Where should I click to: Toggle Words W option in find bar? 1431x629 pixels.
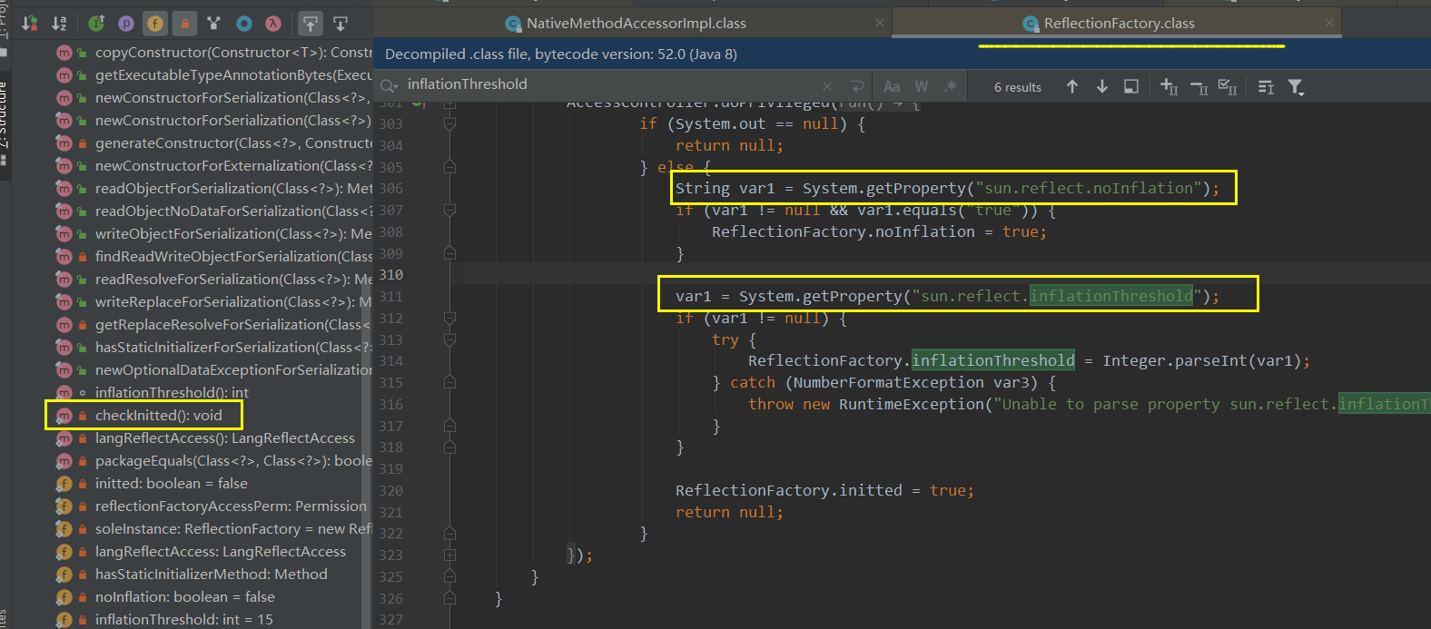tap(922, 86)
